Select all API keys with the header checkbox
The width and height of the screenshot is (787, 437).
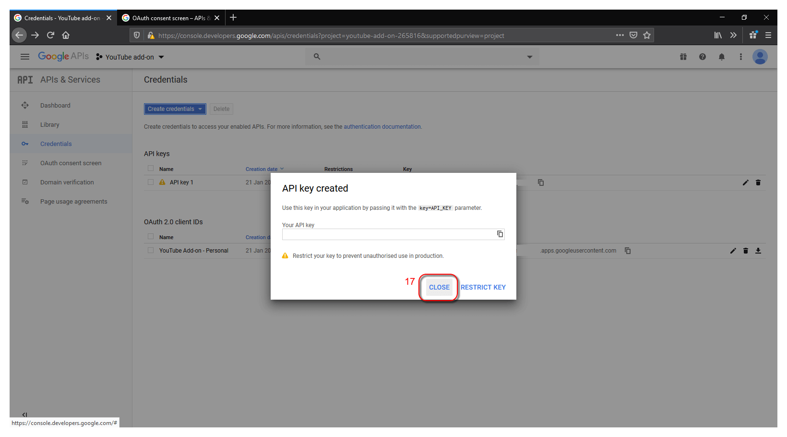pos(151,169)
